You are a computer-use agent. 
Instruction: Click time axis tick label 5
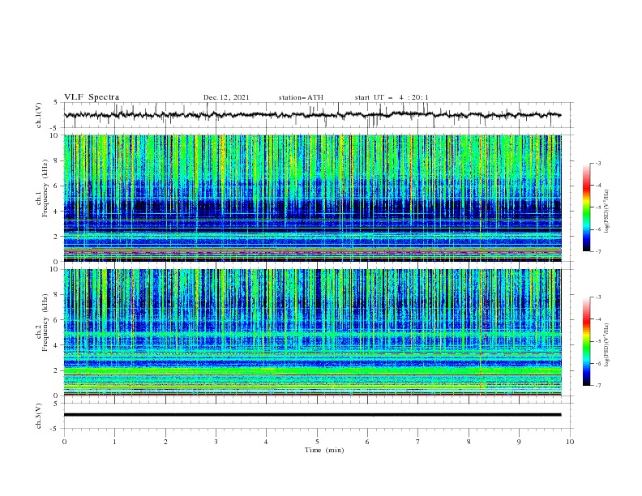[317, 442]
